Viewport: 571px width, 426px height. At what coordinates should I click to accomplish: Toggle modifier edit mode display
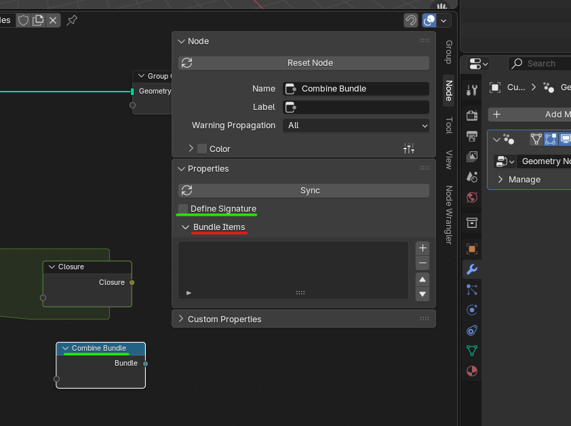(x=551, y=139)
